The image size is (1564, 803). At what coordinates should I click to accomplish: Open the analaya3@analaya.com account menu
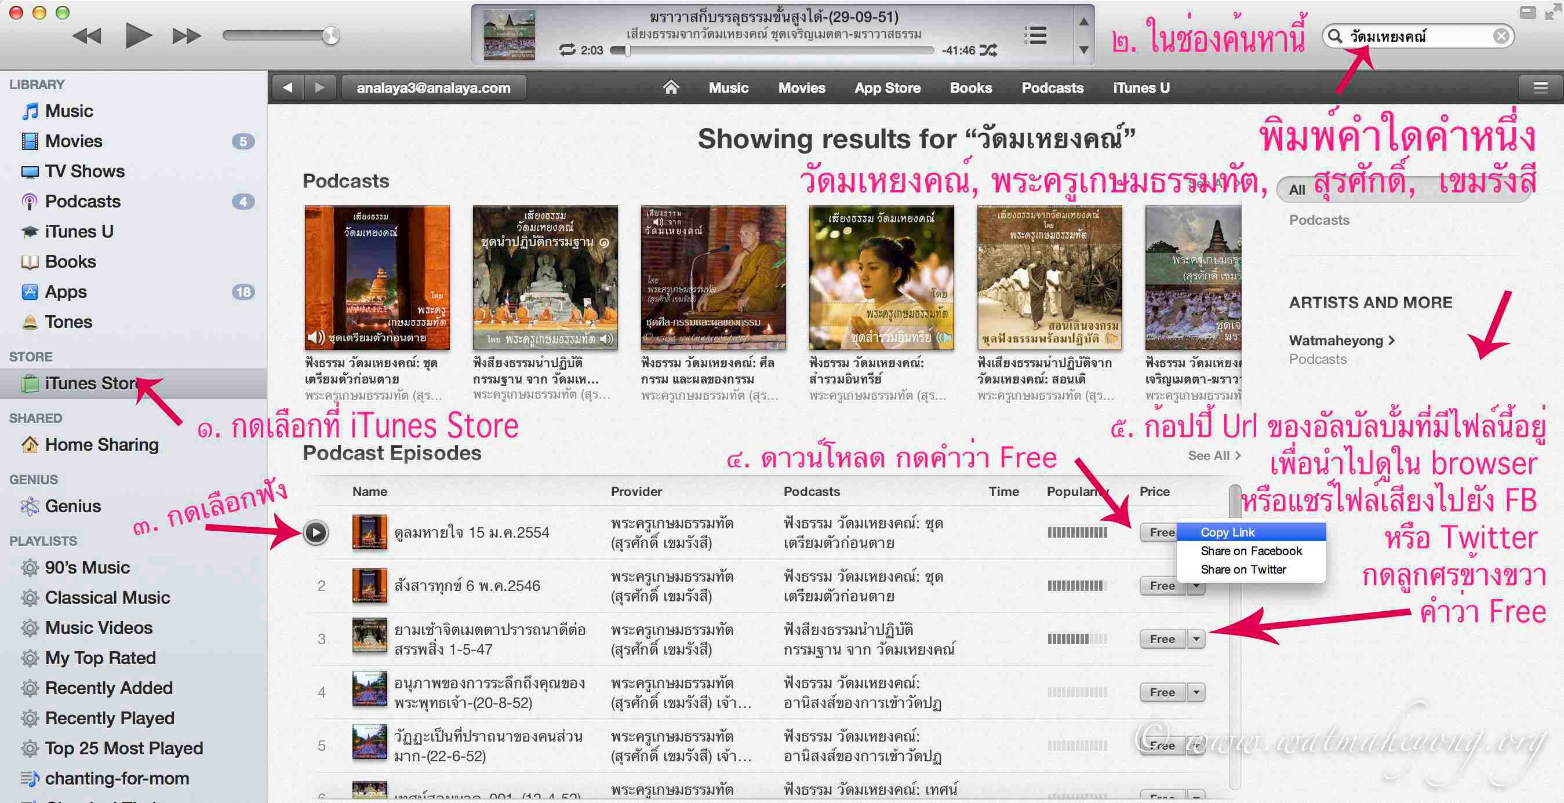coord(434,88)
